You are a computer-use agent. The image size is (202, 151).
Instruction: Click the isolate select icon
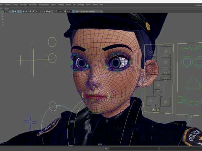[43, 11]
